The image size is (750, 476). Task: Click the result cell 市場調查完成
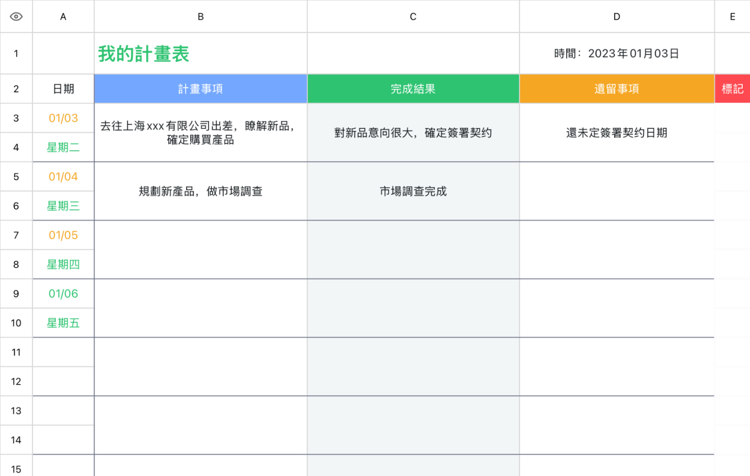point(413,191)
